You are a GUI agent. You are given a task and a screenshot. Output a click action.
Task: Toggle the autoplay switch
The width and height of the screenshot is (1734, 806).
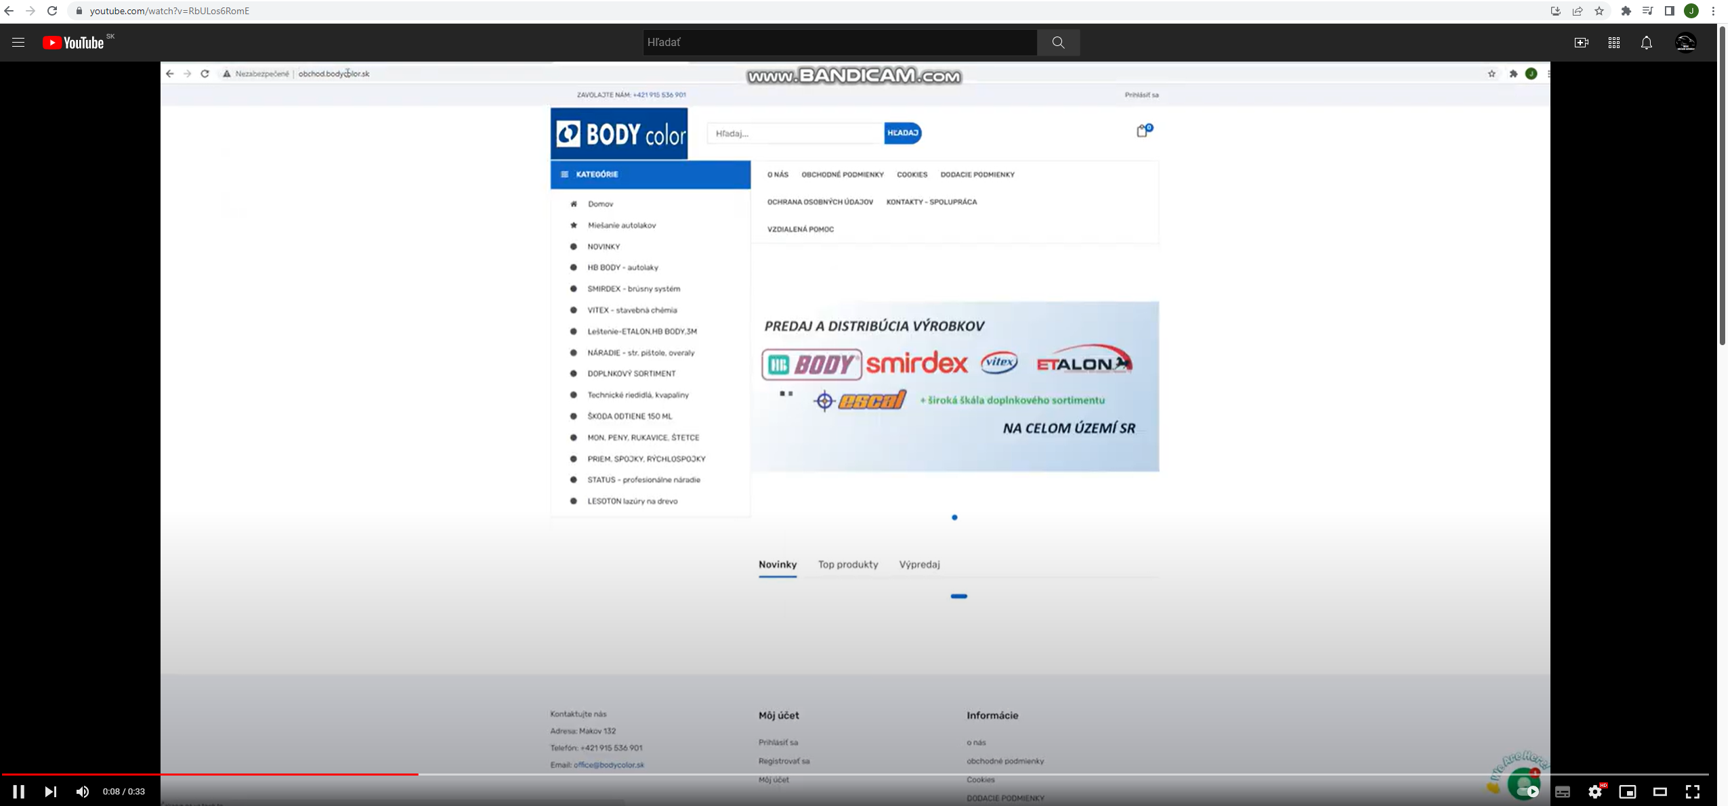[x=1527, y=790]
